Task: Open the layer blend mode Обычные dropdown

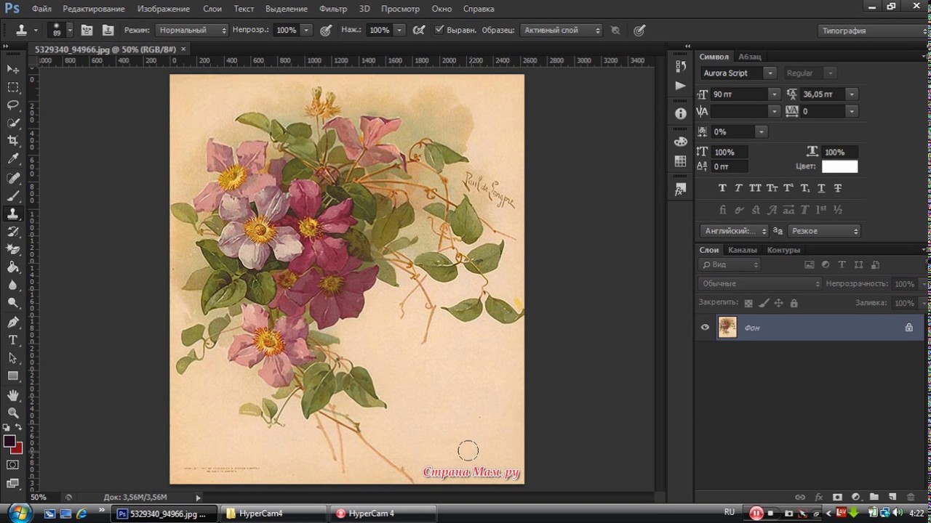Action: (x=760, y=283)
